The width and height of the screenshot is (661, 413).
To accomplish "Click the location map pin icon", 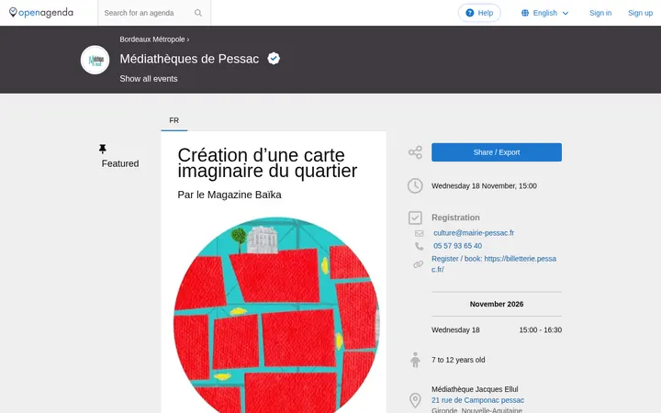I will click(x=415, y=400).
